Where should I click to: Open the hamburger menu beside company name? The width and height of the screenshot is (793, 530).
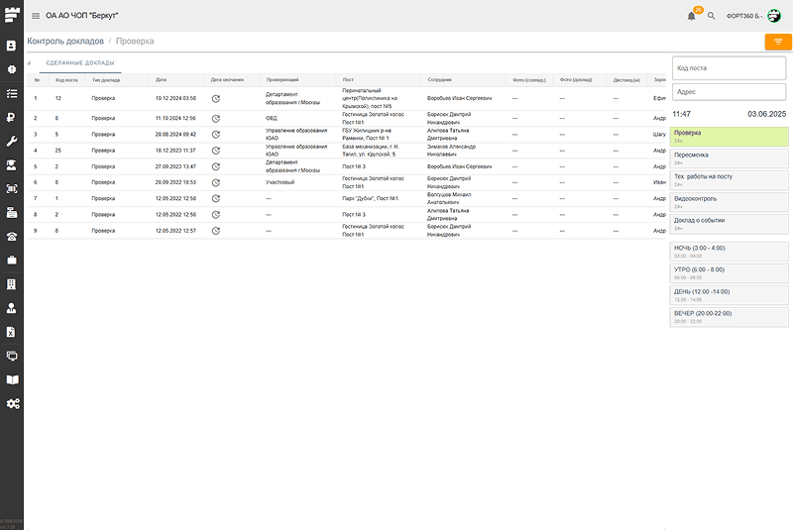(36, 16)
